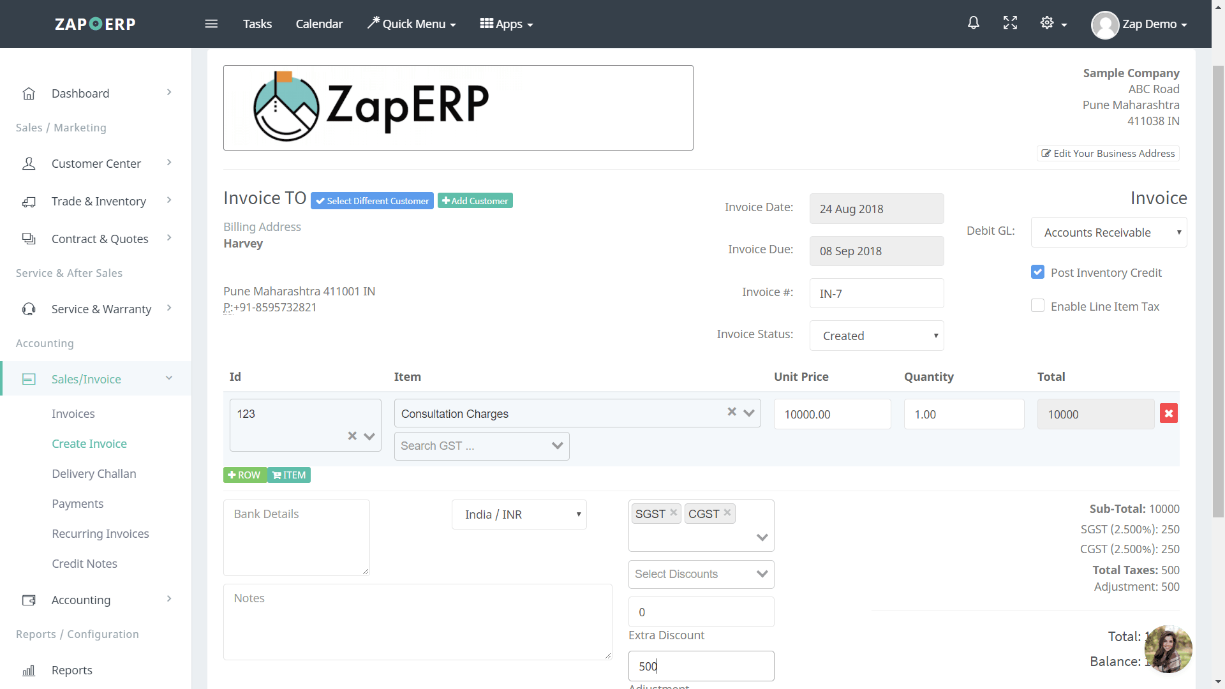
Task: Click the ITEM cart button
Action: 289,475
